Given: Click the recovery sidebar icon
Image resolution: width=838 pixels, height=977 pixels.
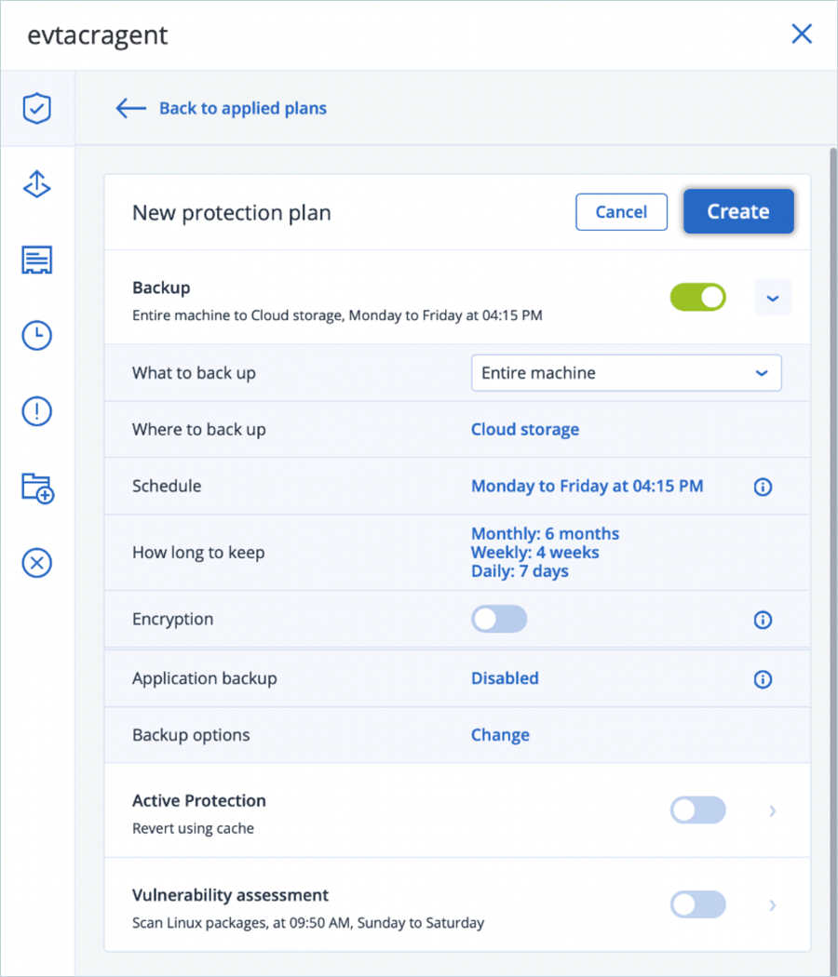Looking at the screenshot, I should (37, 185).
